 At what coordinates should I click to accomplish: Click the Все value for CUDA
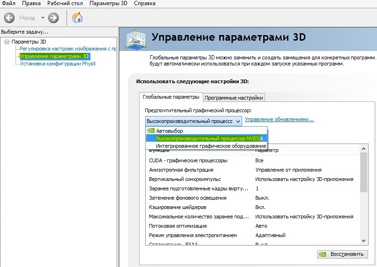coord(259,160)
